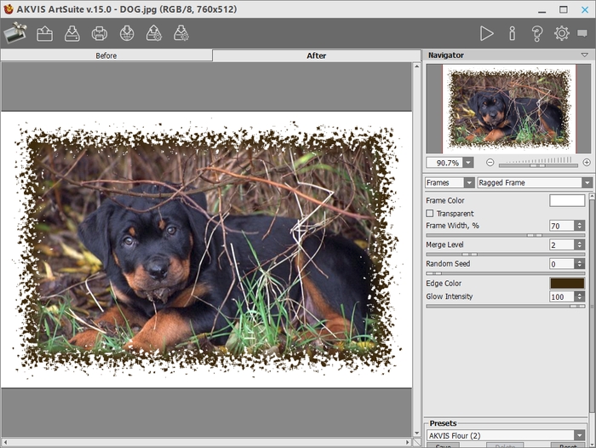Image resolution: width=596 pixels, height=448 pixels.
Task: Pick a new white Frame Color swatch
Action: coord(567,201)
